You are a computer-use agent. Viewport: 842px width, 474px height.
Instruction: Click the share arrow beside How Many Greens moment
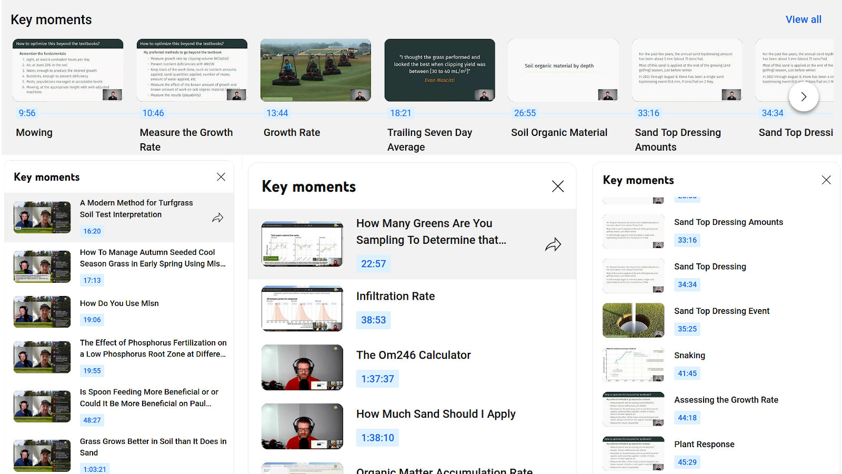click(553, 244)
